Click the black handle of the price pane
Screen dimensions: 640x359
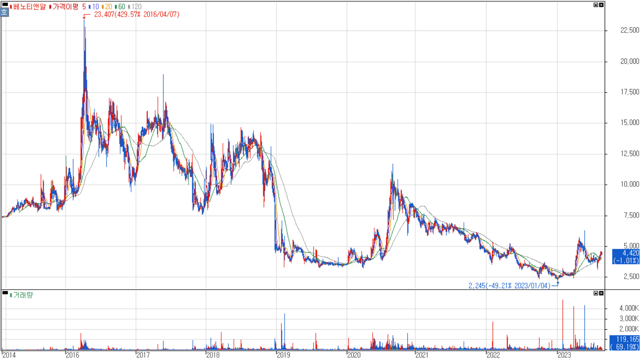5,5
